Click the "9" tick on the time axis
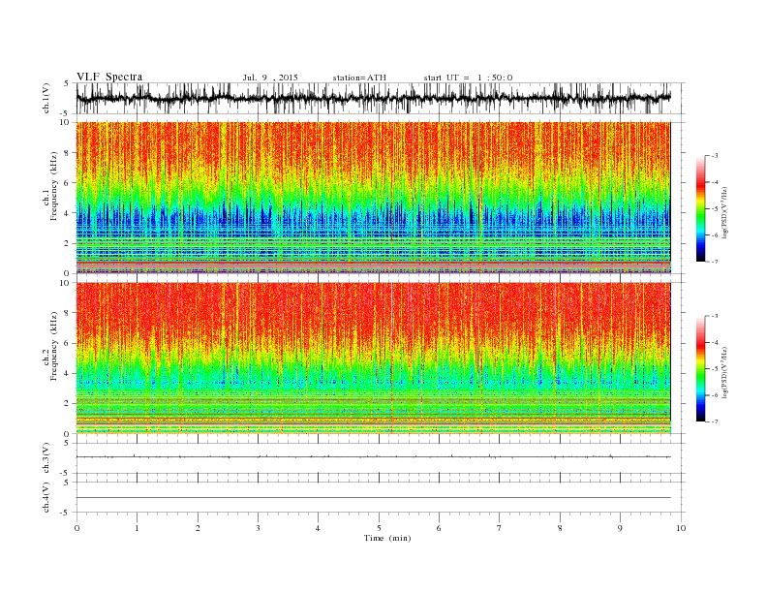767x593 pixels. click(x=620, y=528)
